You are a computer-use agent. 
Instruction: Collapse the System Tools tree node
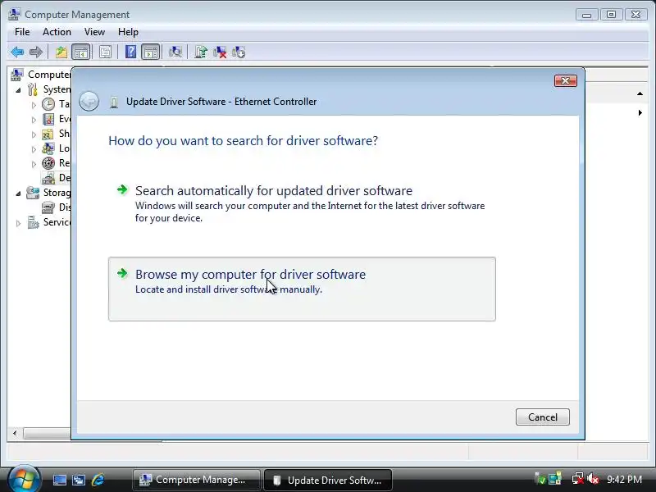(18, 90)
